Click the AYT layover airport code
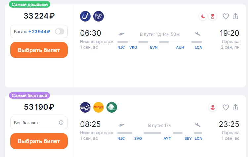 point(167,138)
